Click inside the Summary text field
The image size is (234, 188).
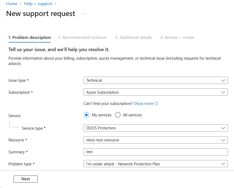156,152
